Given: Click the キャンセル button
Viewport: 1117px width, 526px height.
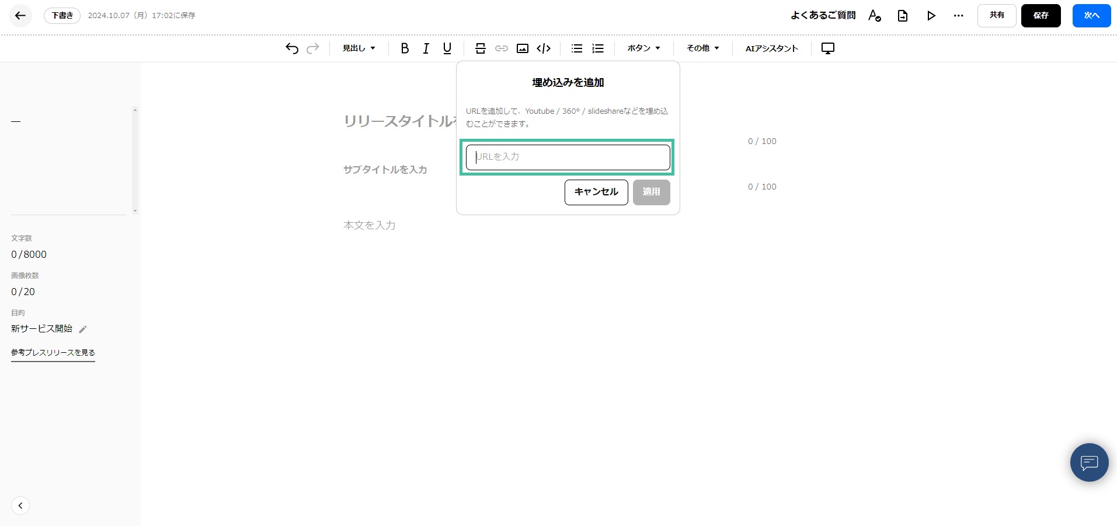Looking at the screenshot, I should (596, 192).
